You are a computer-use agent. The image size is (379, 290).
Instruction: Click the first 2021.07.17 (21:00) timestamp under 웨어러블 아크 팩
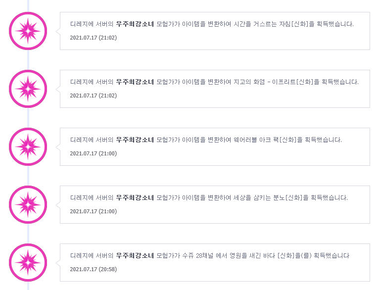[x=94, y=153]
